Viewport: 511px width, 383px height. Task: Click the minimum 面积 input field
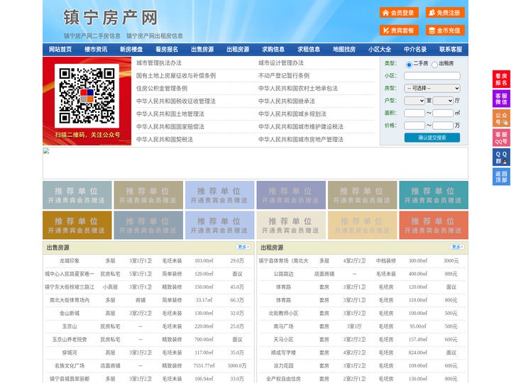point(414,113)
